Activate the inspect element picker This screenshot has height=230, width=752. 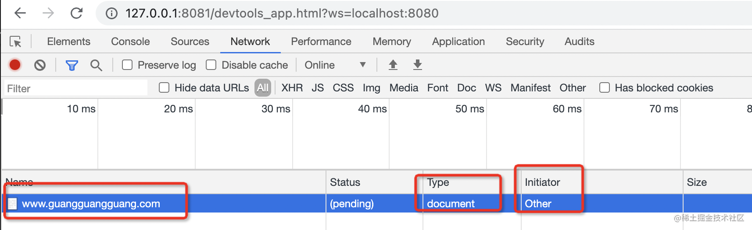[16, 42]
